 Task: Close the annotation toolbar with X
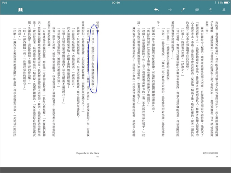click(x=223, y=10)
